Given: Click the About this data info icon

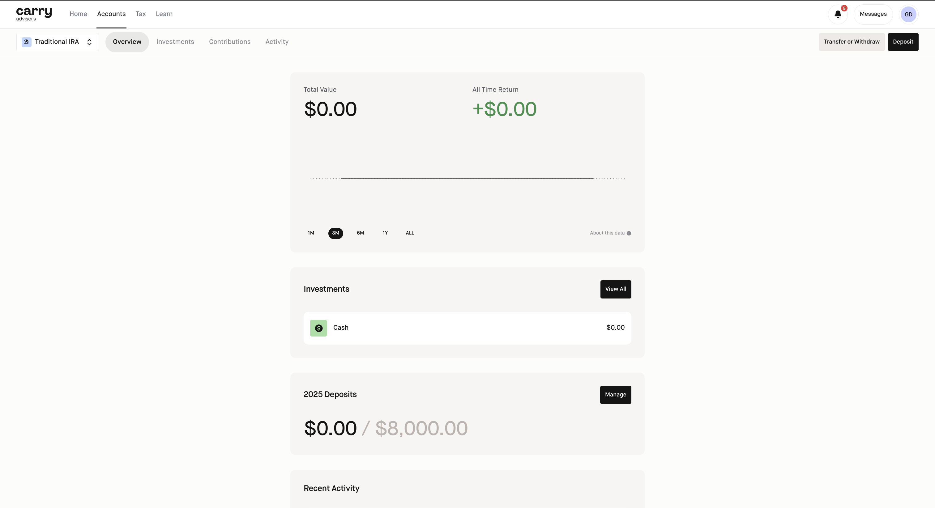Looking at the screenshot, I should 629,233.
